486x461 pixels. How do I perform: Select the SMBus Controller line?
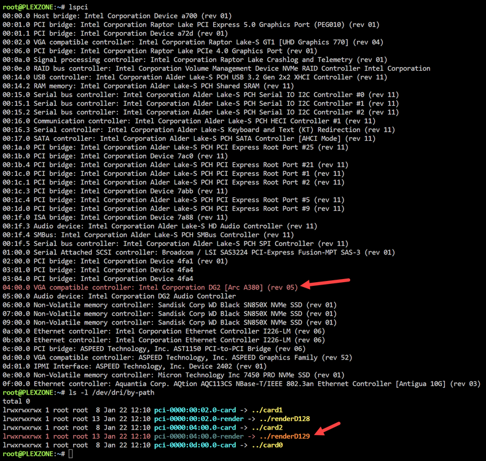point(148,235)
